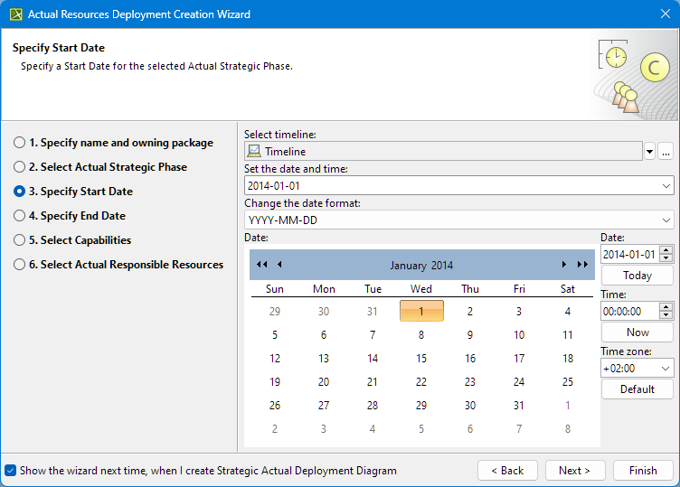The height and width of the screenshot is (487, 680).
Task: Click the browse timeline ellipsis button
Action: pos(666,152)
